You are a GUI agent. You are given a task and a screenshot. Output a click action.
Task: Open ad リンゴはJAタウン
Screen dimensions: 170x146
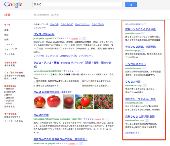(x=136, y=64)
